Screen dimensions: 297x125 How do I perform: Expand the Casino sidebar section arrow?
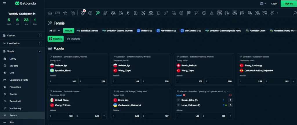click(x=39, y=36)
